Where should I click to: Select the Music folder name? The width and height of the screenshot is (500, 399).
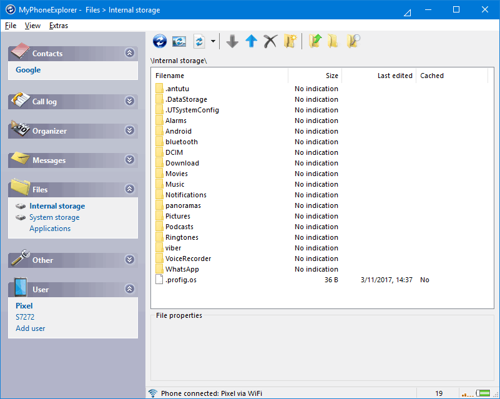coord(175,184)
